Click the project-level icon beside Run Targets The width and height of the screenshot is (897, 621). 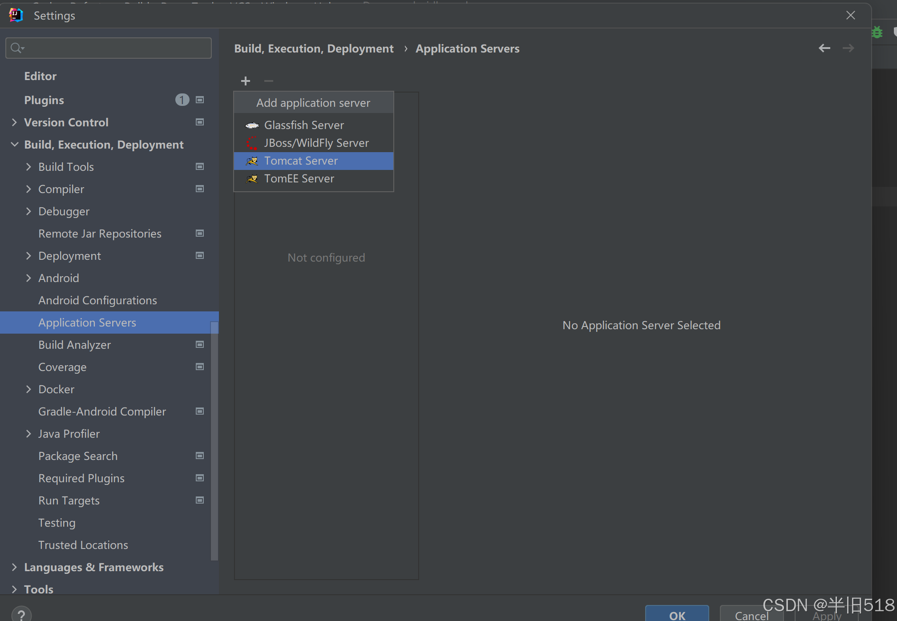tap(200, 500)
